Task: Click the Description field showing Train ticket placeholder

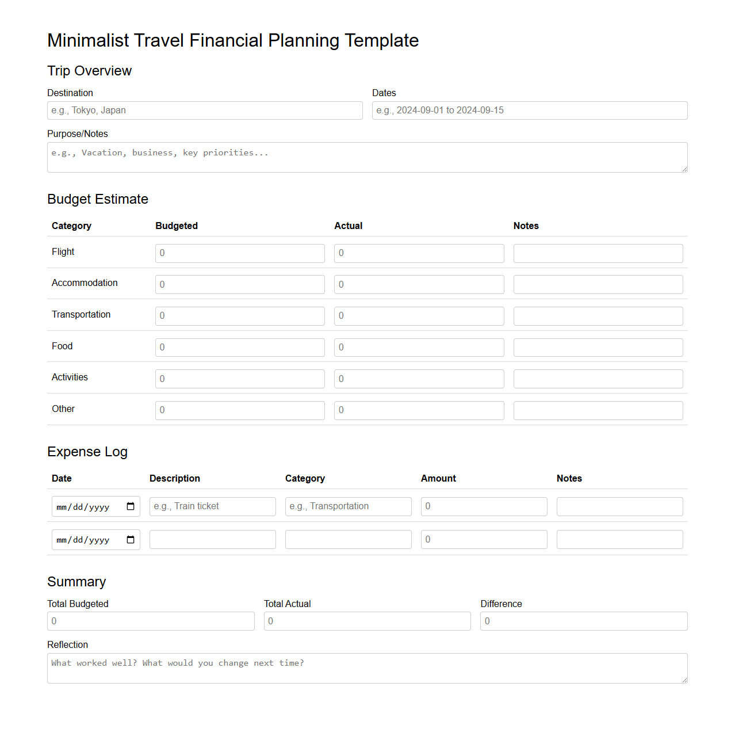Action: tap(212, 506)
